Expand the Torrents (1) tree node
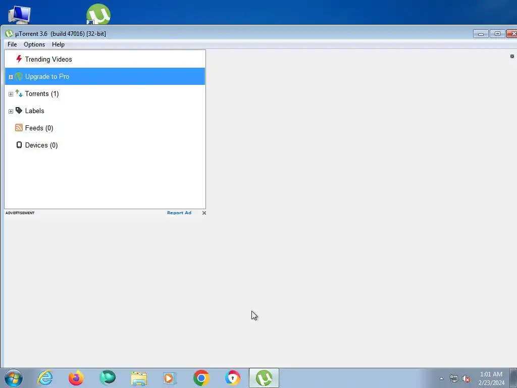The width and height of the screenshot is (517, 388). [x=11, y=94]
